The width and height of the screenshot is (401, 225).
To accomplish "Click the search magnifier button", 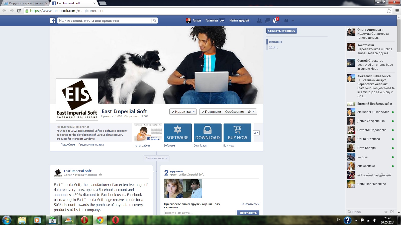I will [x=155, y=20].
